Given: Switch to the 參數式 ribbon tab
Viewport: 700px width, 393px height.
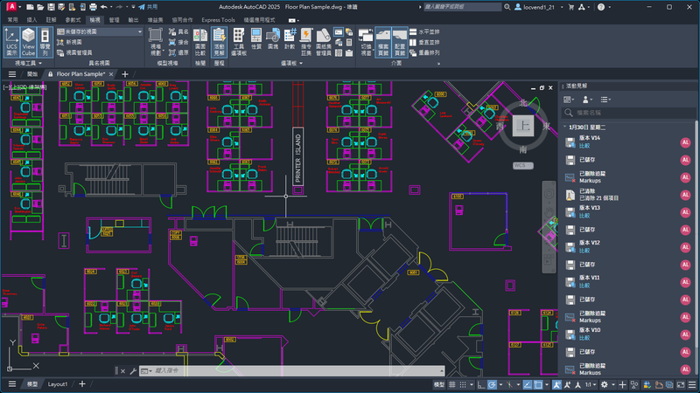Looking at the screenshot, I should tap(73, 19).
